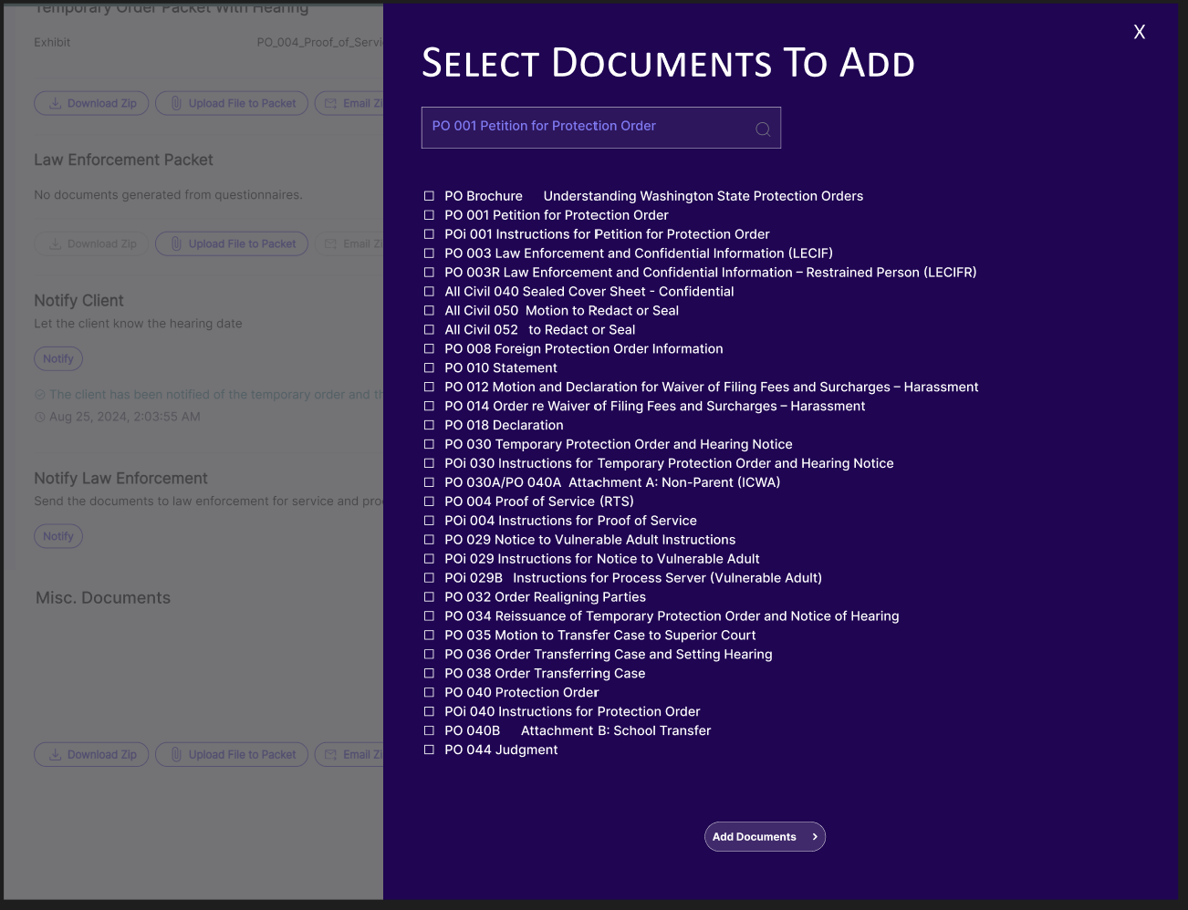This screenshot has width=1188, height=910.
Task: Check the All Civil 050 Motion to Redact checkbox
Action: [x=429, y=310]
